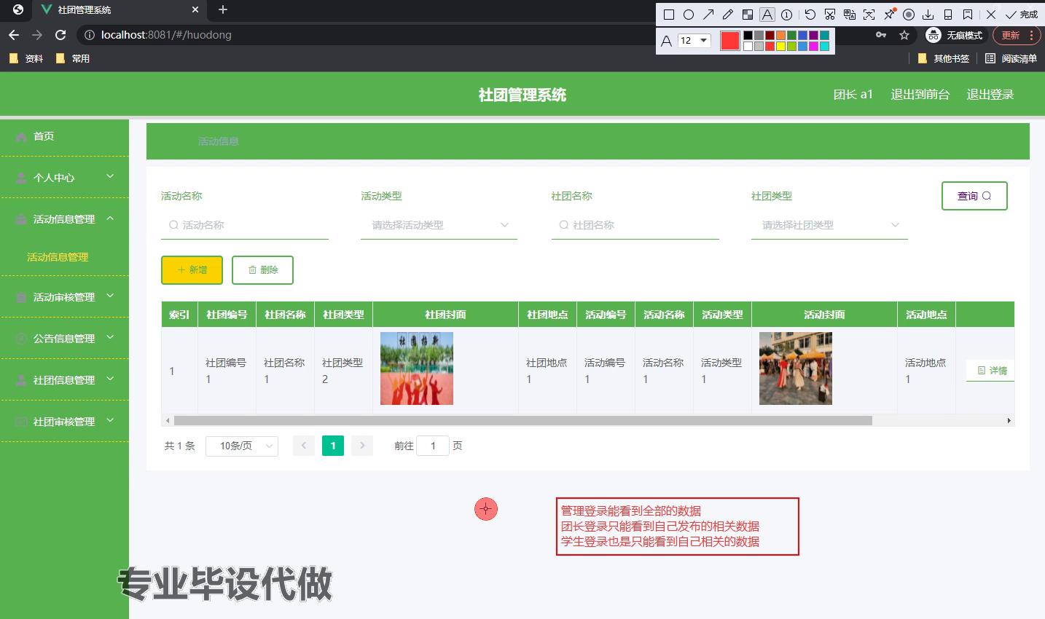Click the 查询 search button
The image size is (1045, 619).
coord(974,196)
